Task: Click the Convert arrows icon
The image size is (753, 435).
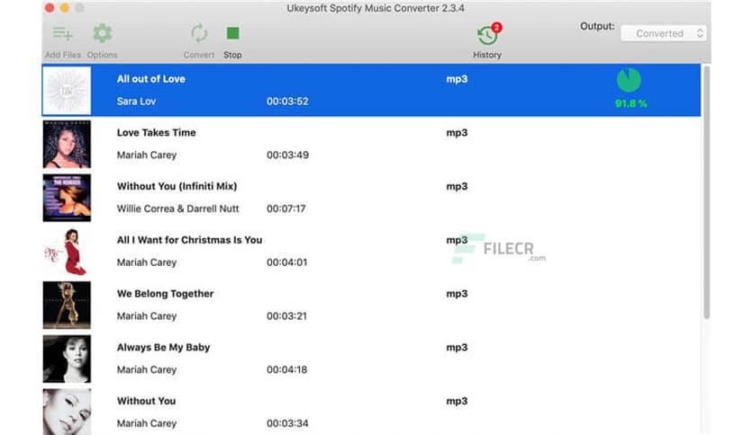Action: coord(199,33)
